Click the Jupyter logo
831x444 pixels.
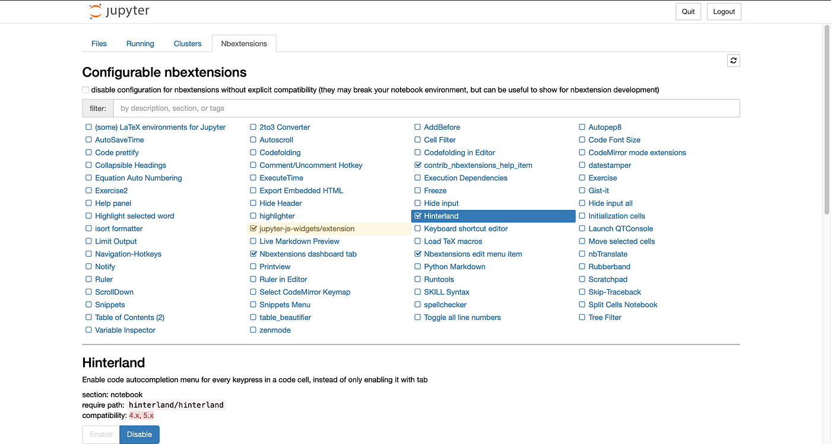(119, 11)
